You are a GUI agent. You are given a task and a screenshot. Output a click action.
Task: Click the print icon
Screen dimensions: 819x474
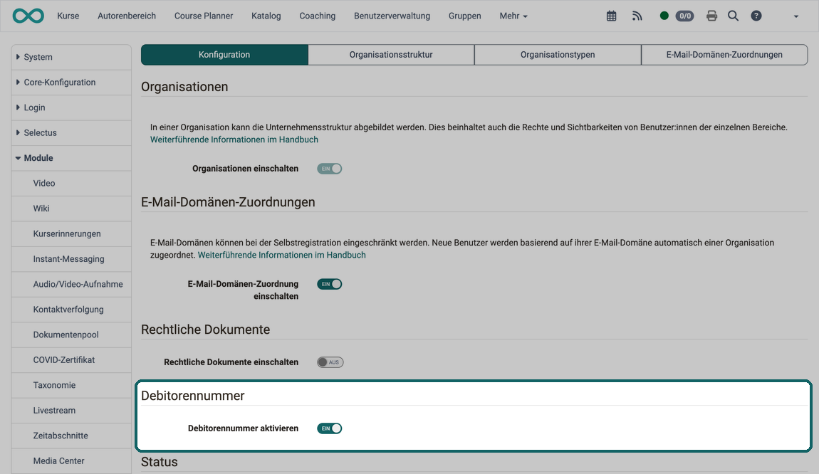point(711,16)
